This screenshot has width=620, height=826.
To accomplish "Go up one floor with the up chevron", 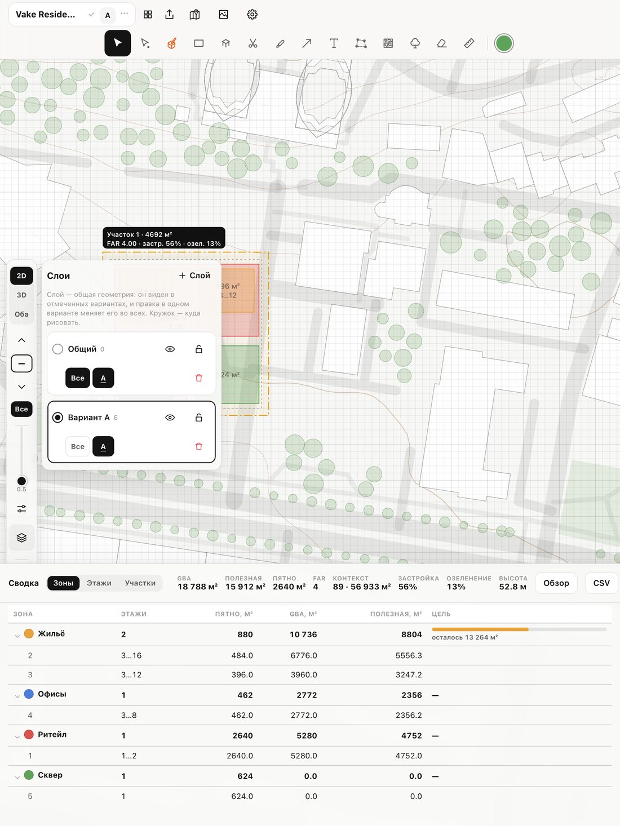I will tap(21, 340).
